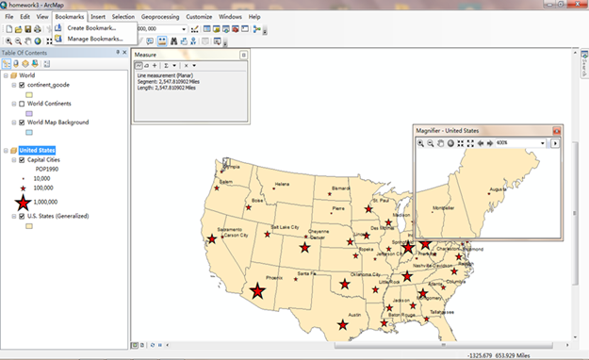Open the Geoprocessing menu

pos(160,17)
